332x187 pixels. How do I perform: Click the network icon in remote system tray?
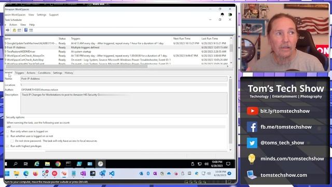click(x=199, y=164)
